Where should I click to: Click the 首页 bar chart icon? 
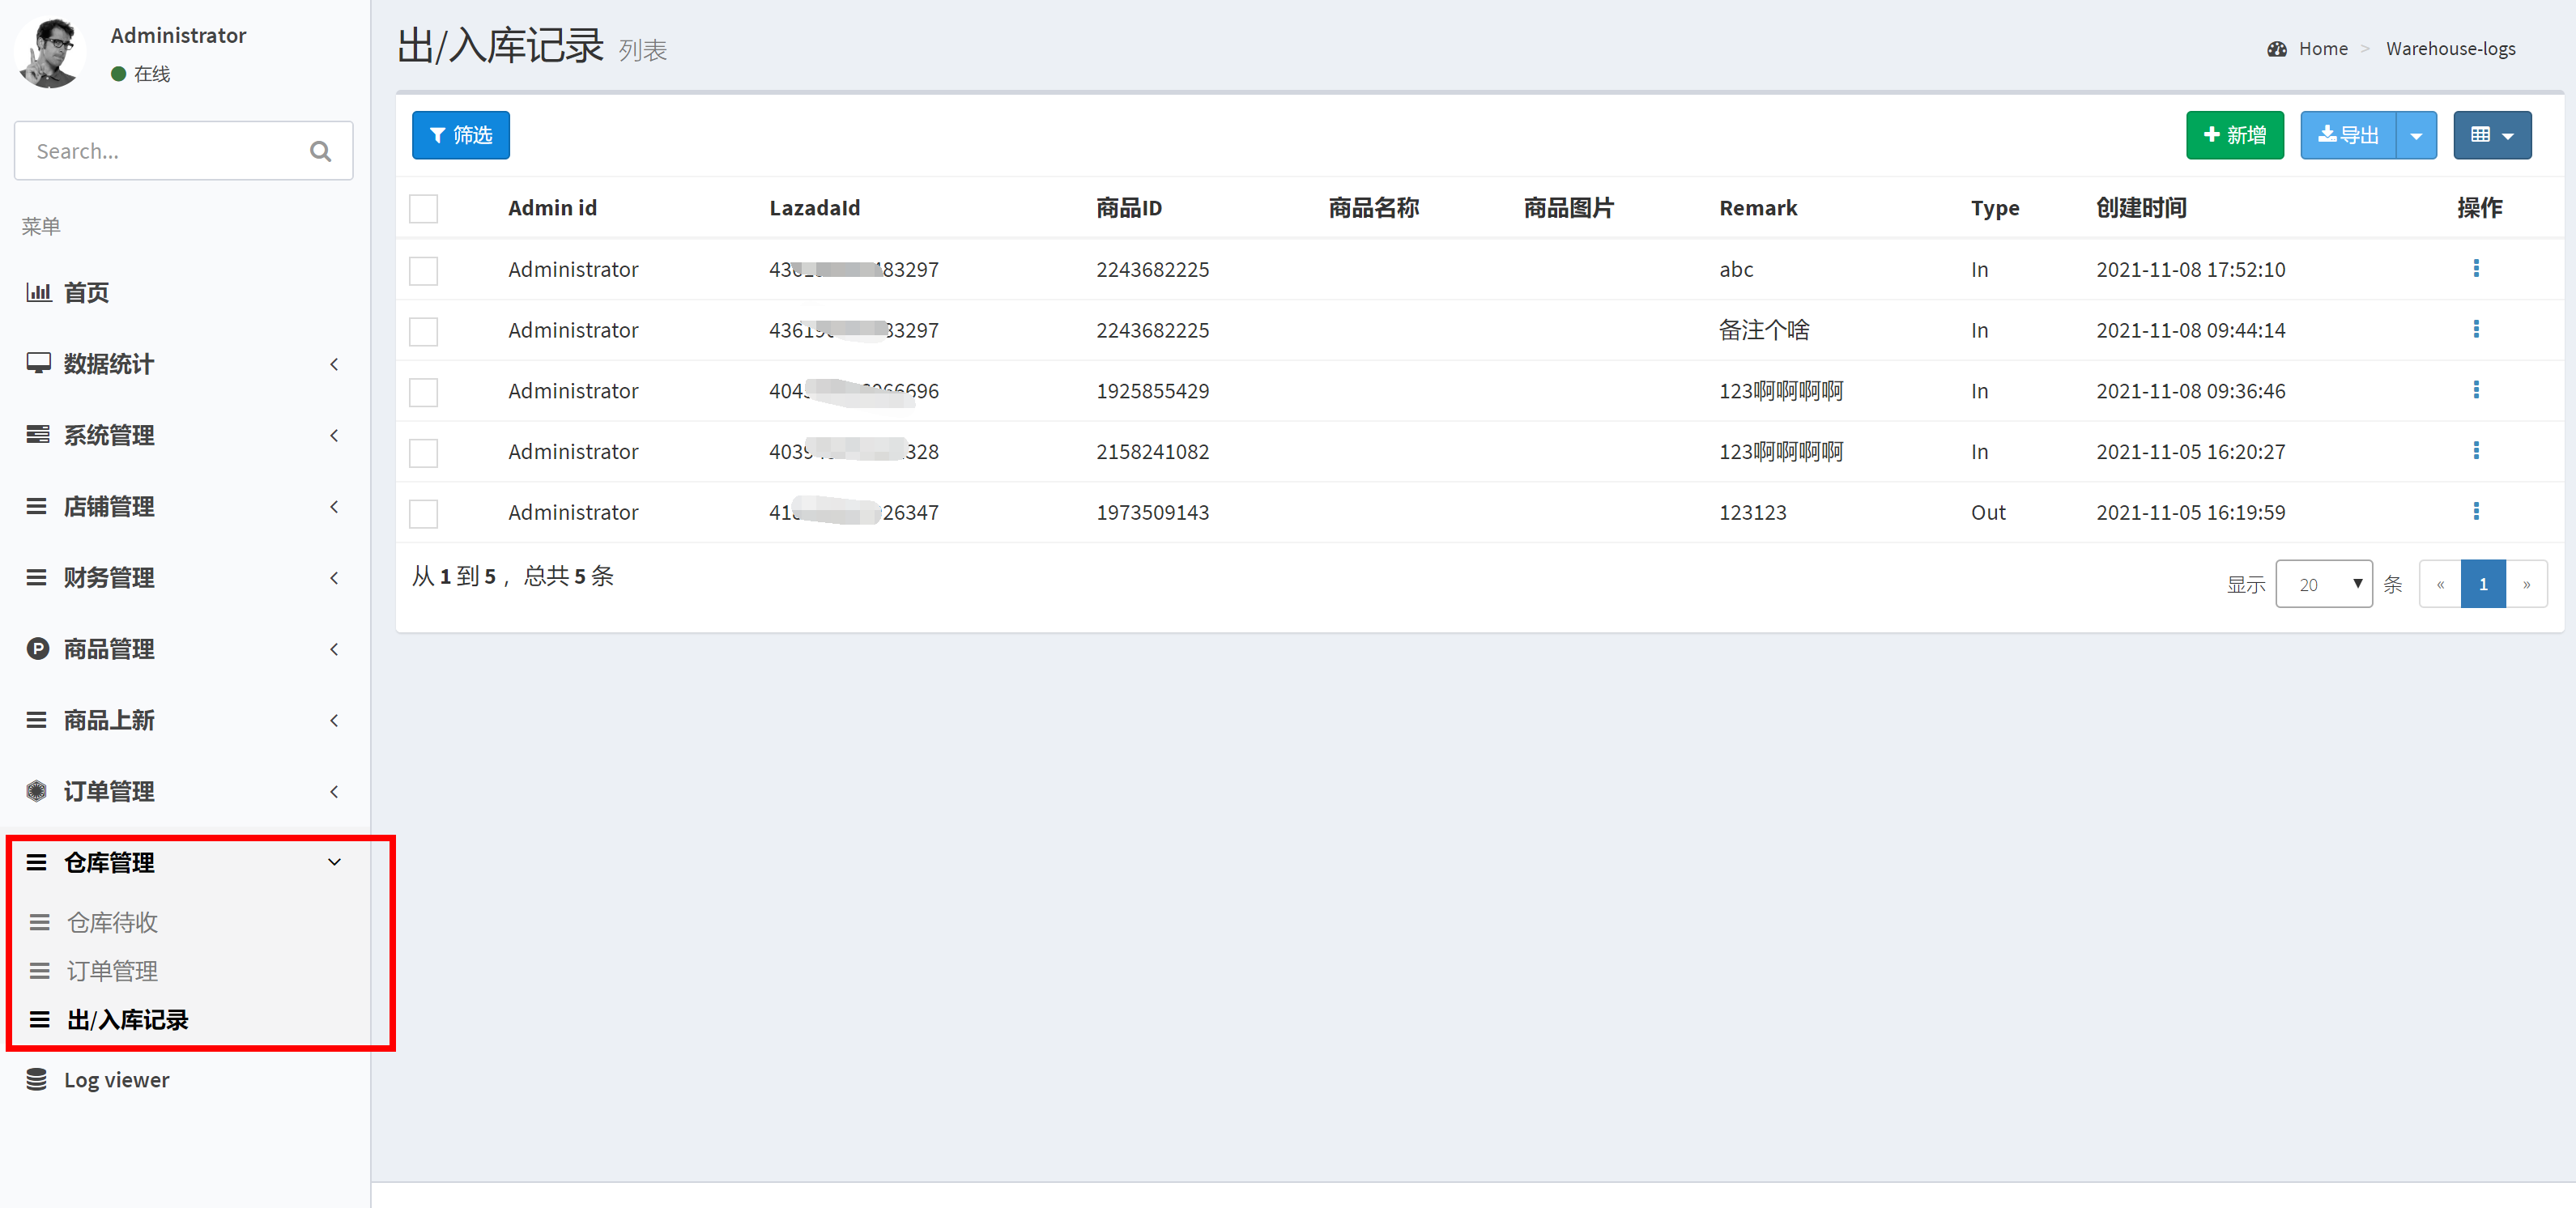(38, 292)
